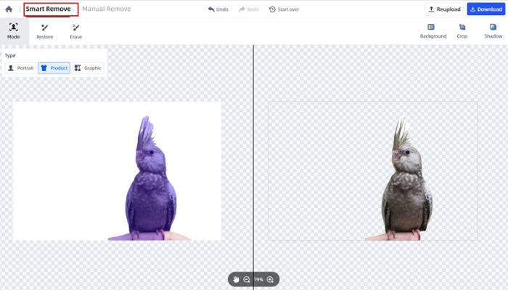Reupload a new image
508x290 pixels.
444,9
